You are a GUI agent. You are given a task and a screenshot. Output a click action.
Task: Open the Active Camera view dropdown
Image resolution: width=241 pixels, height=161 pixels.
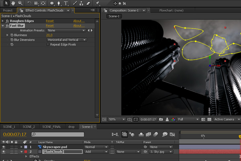coord(227,120)
